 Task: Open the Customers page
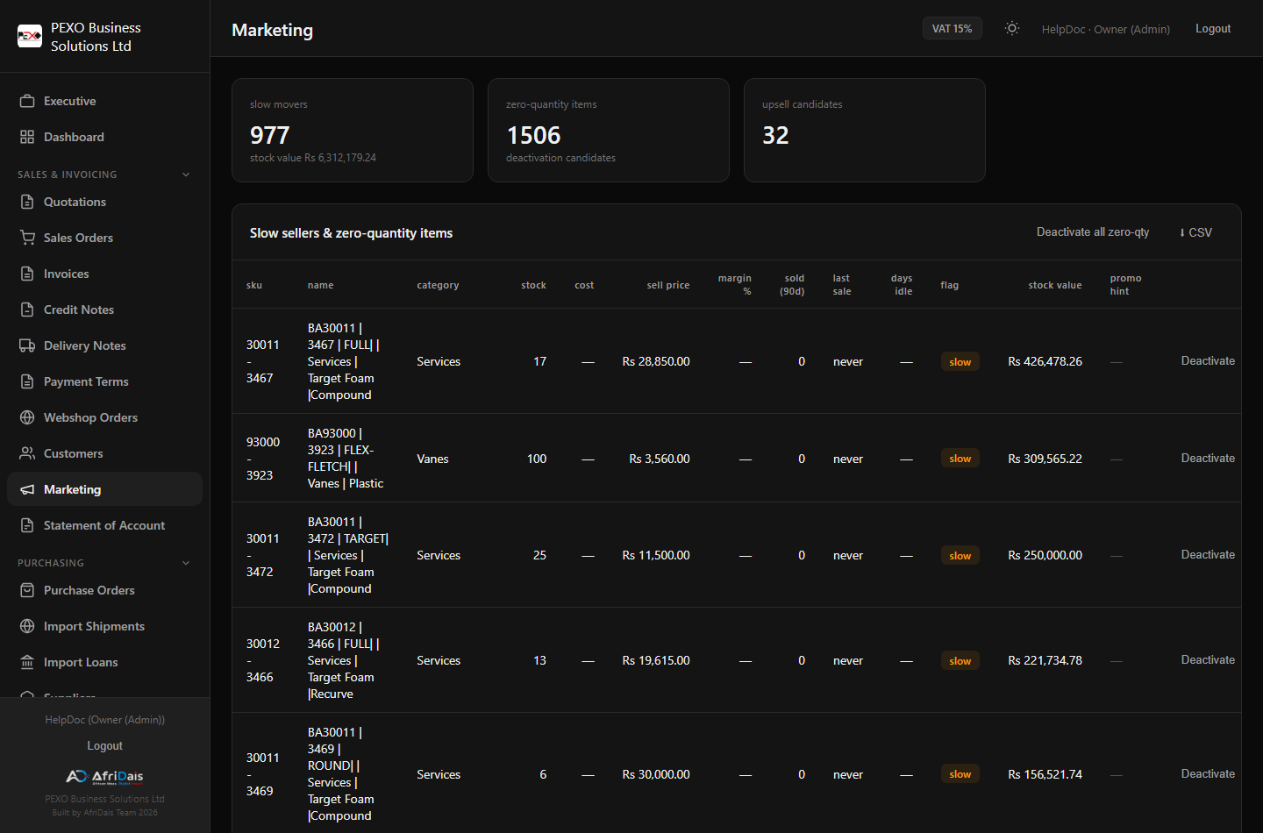point(104,453)
